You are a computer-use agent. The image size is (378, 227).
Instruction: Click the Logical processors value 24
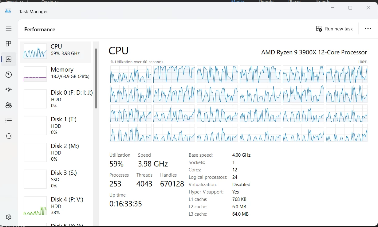click(x=235, y=177)
